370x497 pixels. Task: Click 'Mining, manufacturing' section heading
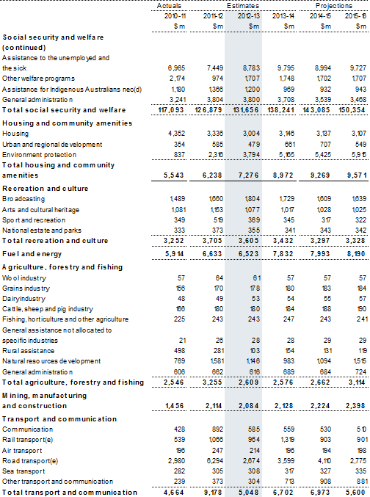[44, 396]
